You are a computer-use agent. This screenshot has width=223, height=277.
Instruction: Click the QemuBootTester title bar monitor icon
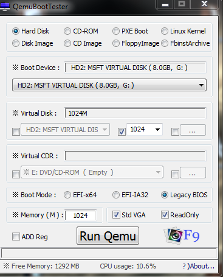pos(5,7)
